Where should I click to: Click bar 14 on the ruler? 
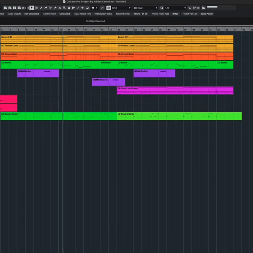69,30
